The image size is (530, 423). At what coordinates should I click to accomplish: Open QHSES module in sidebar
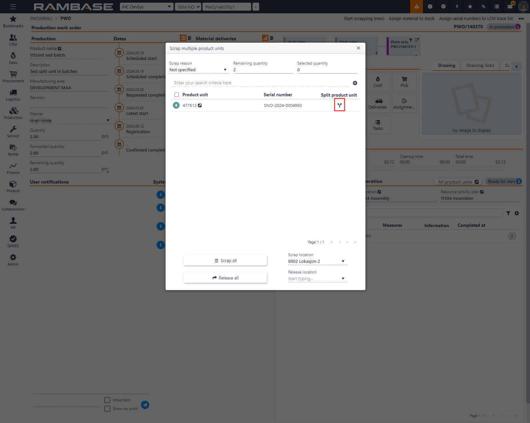coord(13,241)
